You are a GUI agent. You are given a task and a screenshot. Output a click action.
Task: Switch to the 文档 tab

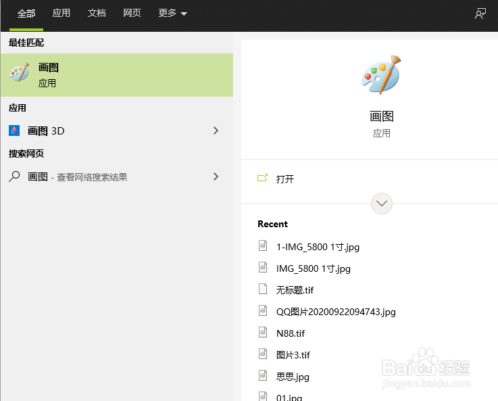coord(97,14)
